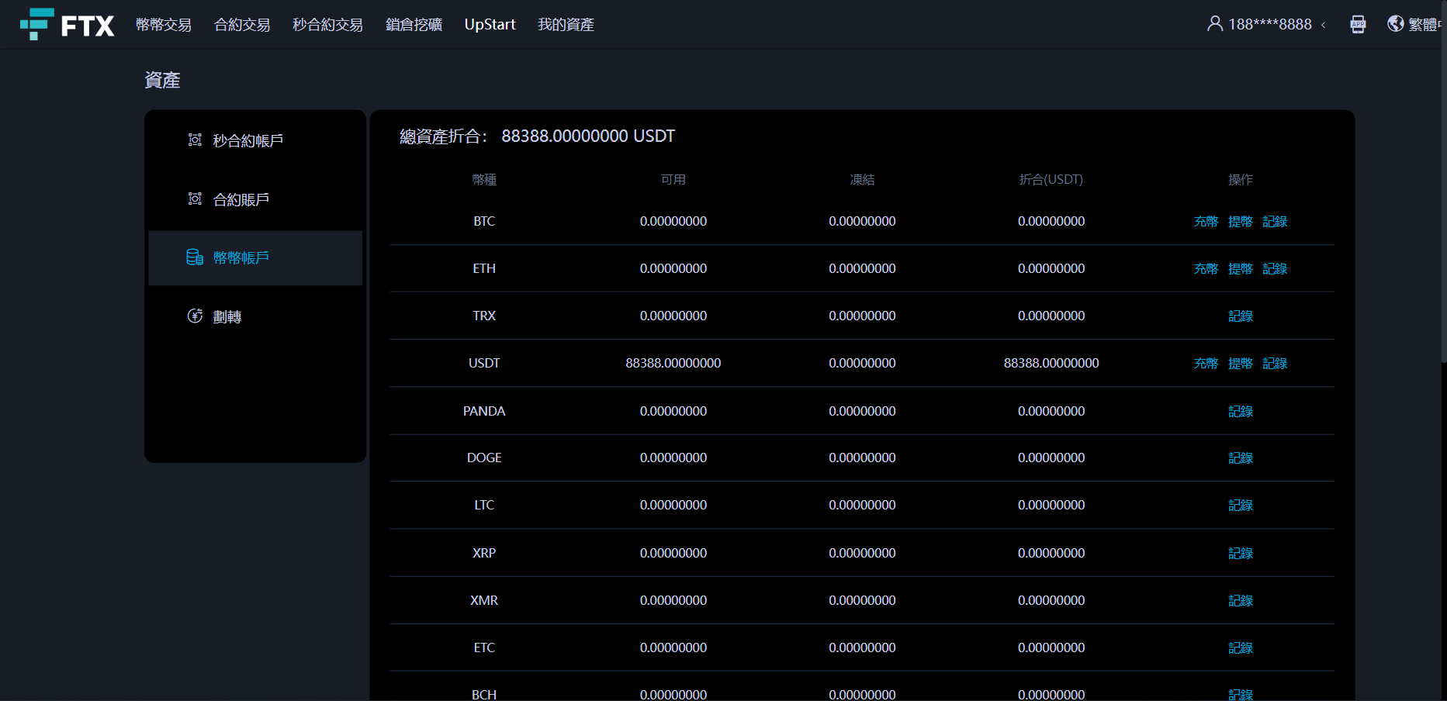Viewport: 1447px width, 701px height.
Task: Select 合約賬戶 in the sidebar
Action: (x=255, y=199)
